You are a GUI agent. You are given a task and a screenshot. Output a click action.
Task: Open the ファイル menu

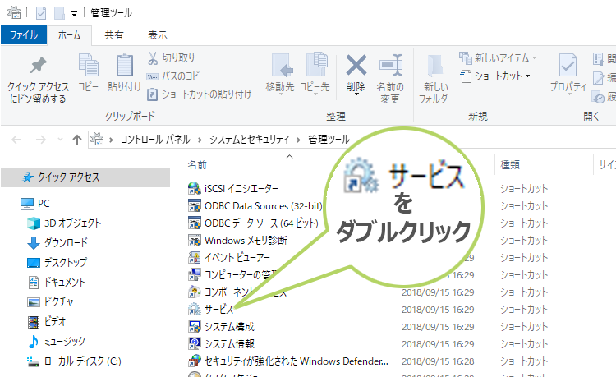click(x=23, y=35)
